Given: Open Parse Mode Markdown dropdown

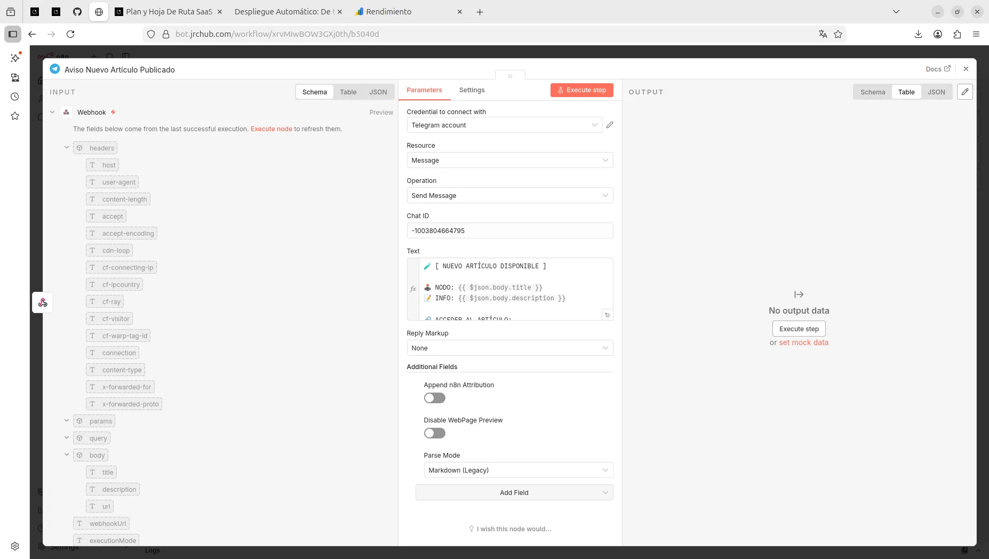Looking at the screenshot, I should pos(518,470).
